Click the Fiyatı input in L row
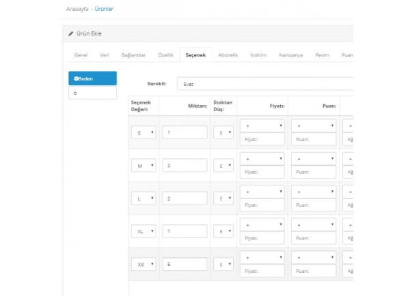Image resolution: width=410 pixels, height=296 pixels. (x=262, y=205)
